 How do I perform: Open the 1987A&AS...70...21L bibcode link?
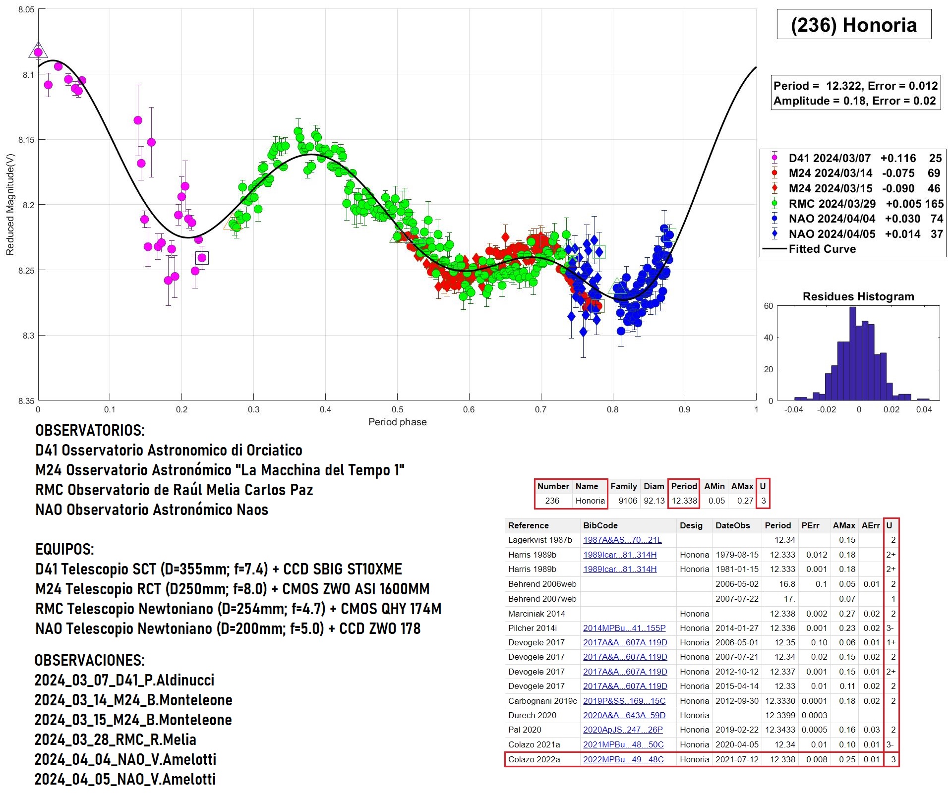click(622, 540)
